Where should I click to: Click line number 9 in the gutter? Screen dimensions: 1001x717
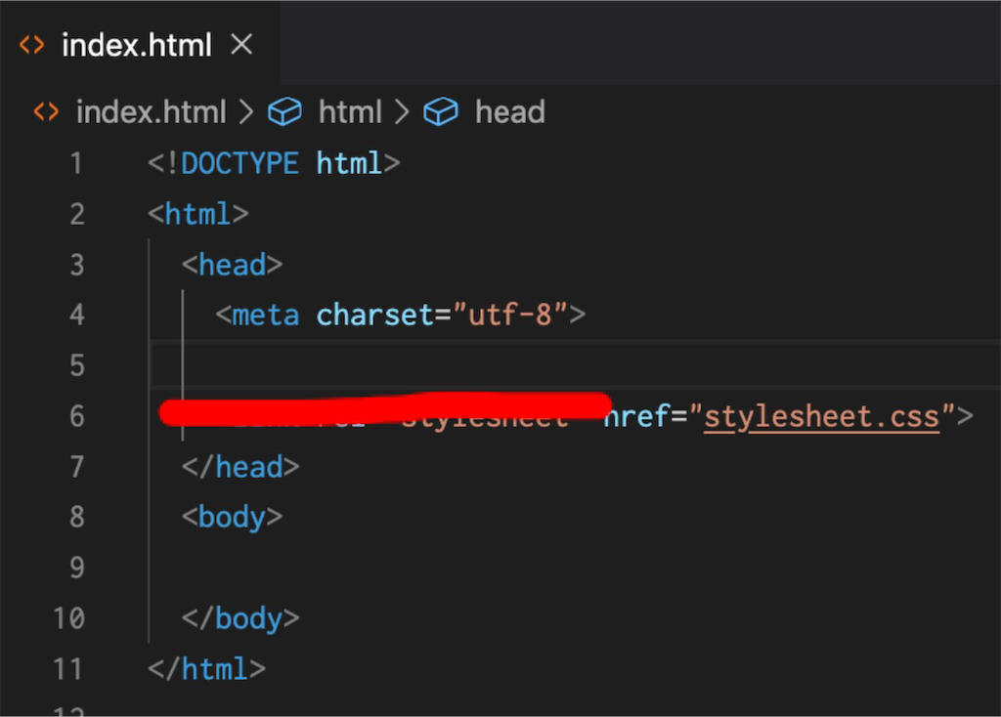click(x=76, y=568)
